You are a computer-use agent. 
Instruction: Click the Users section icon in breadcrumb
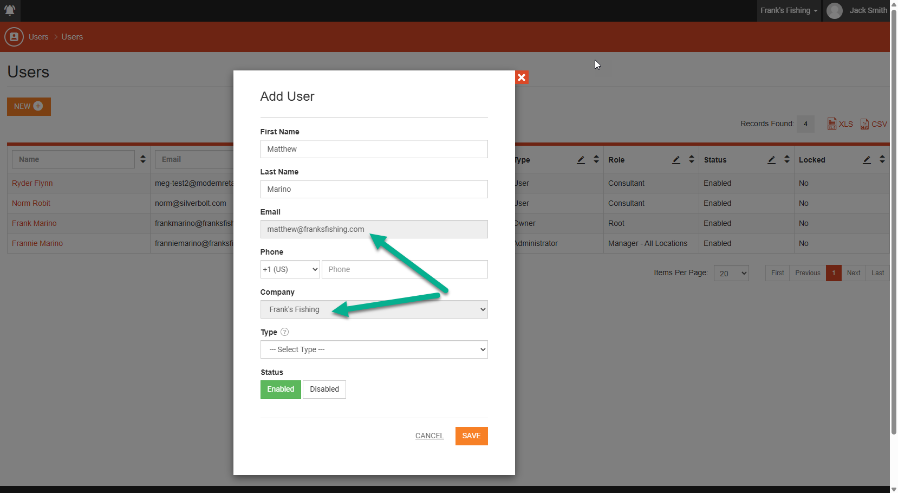tap(14, 37)
